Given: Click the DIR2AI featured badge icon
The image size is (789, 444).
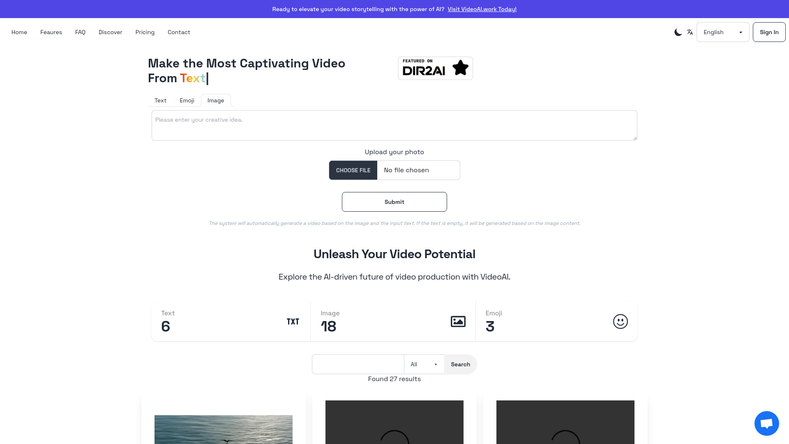Looking at the screenshot, I should pos(435,68).
